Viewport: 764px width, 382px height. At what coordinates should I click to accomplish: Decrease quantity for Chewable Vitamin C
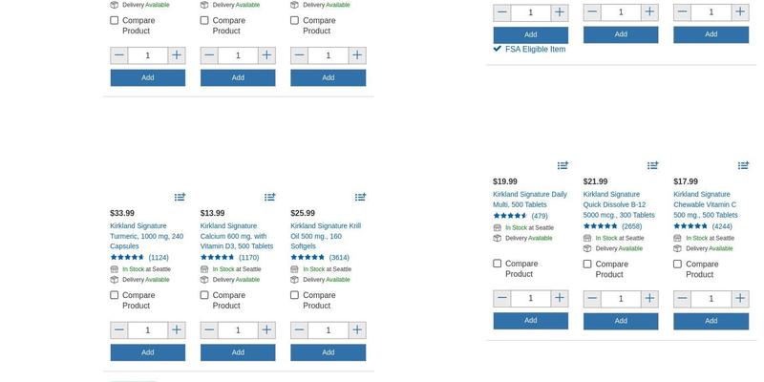683,298
